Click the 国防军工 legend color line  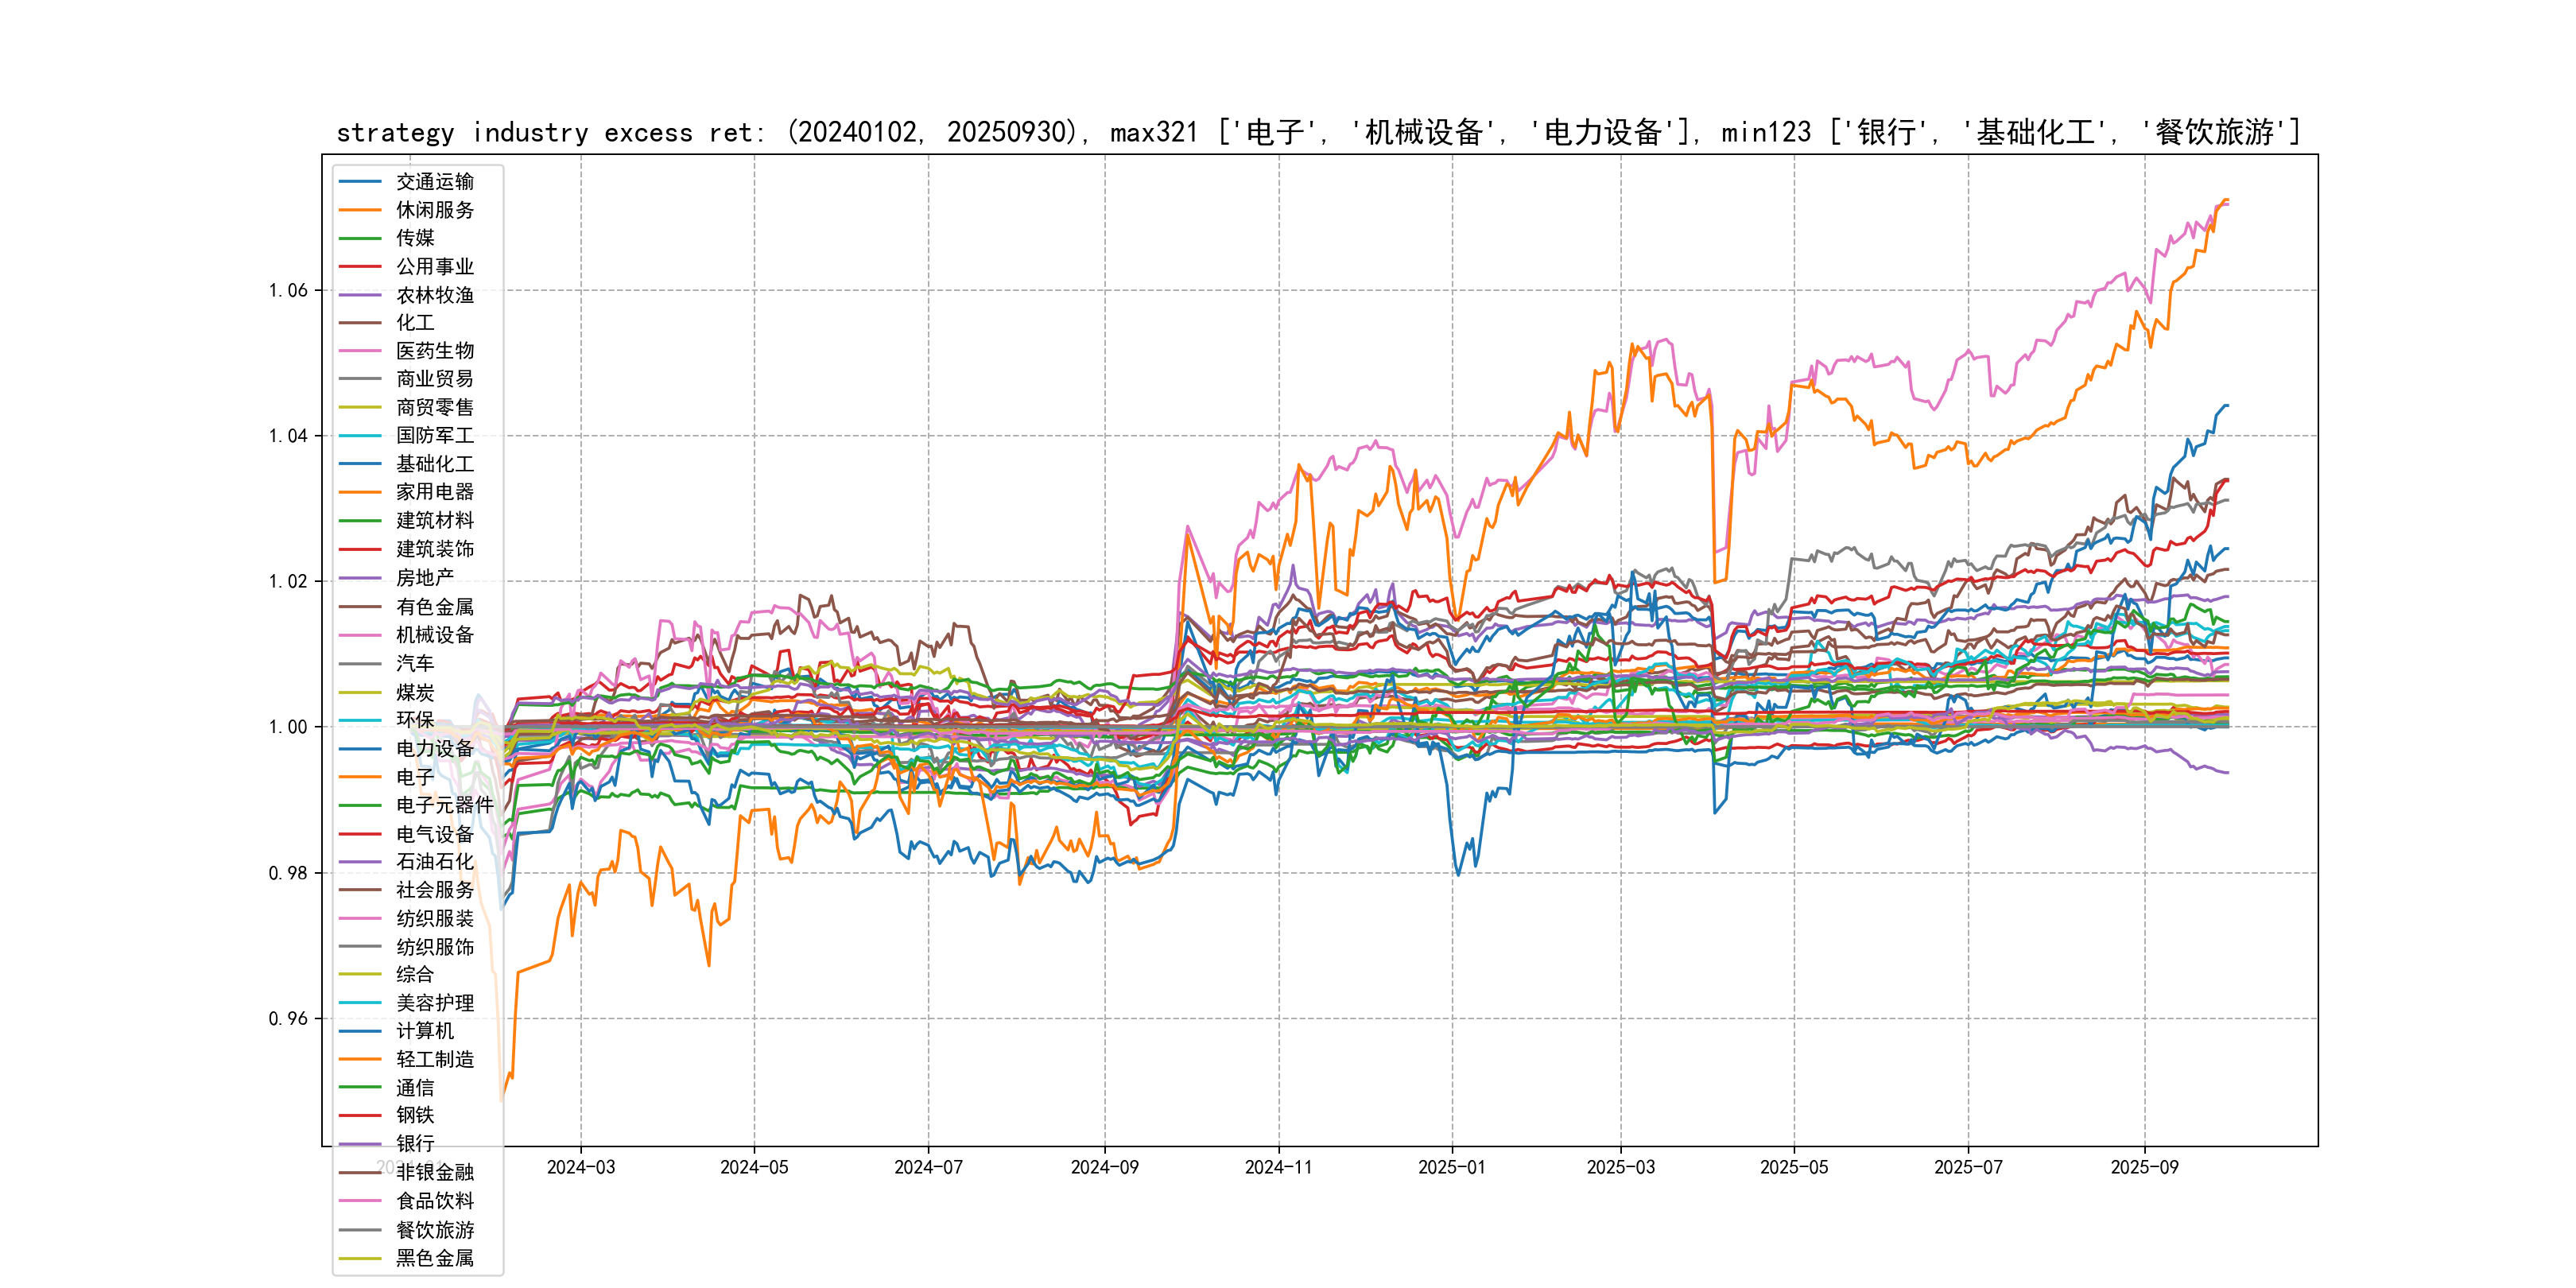pyautogui.click(x=360, y=436)
